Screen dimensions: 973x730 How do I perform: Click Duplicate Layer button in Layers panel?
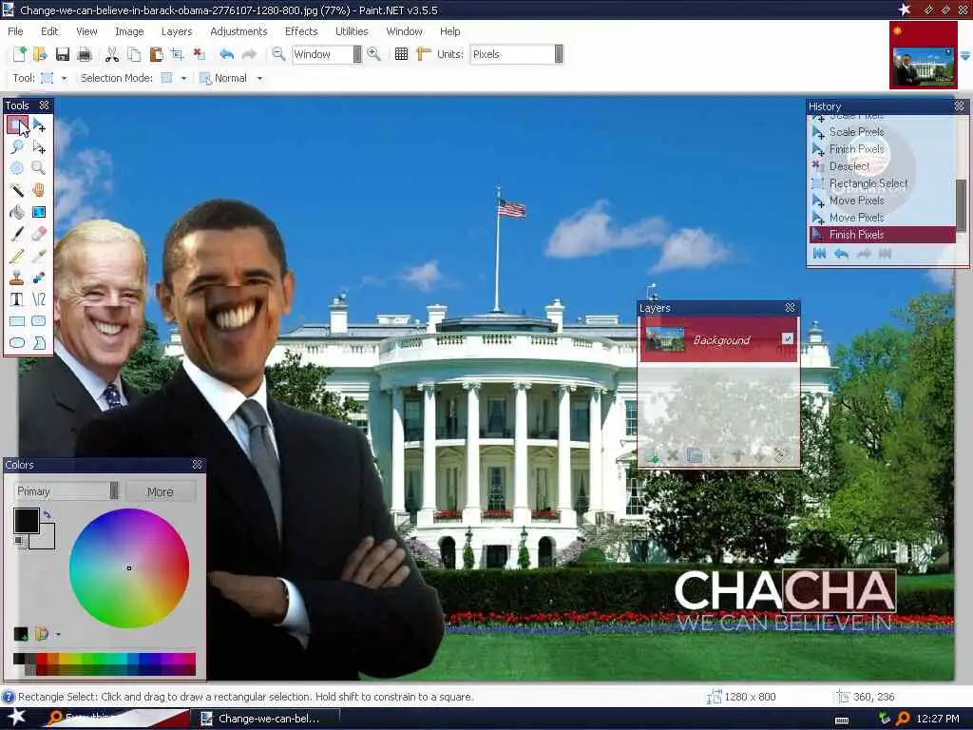click(695, 456)
